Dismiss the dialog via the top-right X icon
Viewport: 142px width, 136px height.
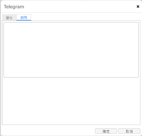coord(138,6)
